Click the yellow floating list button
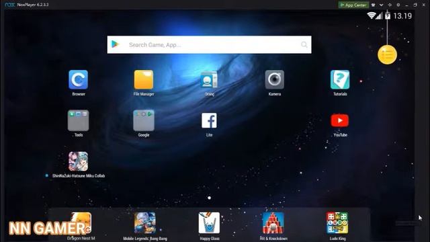The image size is (430, 242). [387, 55]
